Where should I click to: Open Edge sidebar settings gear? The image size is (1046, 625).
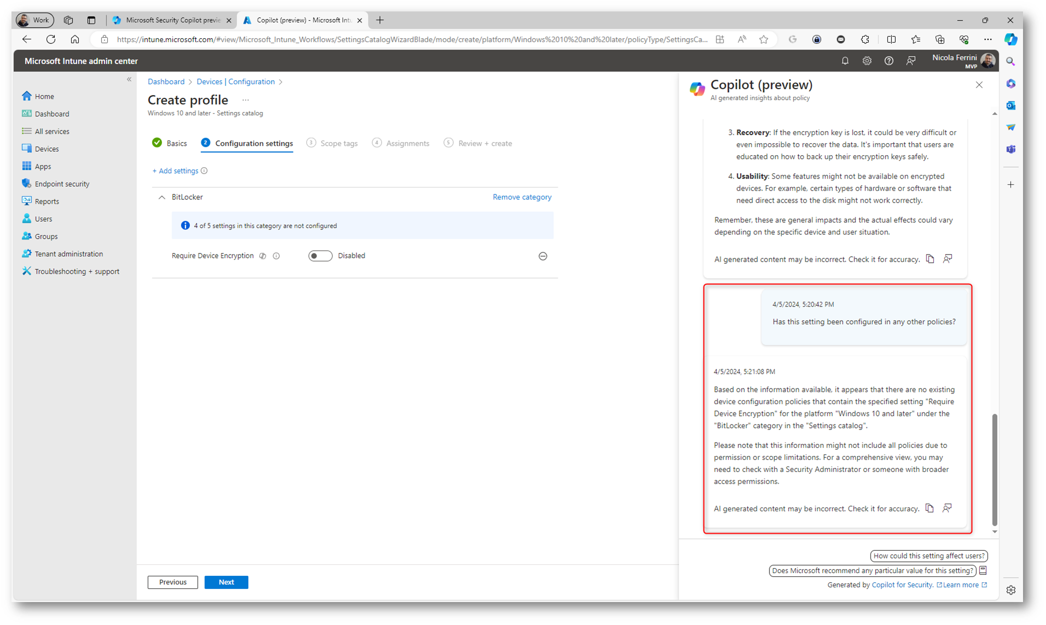(1010, 590)
